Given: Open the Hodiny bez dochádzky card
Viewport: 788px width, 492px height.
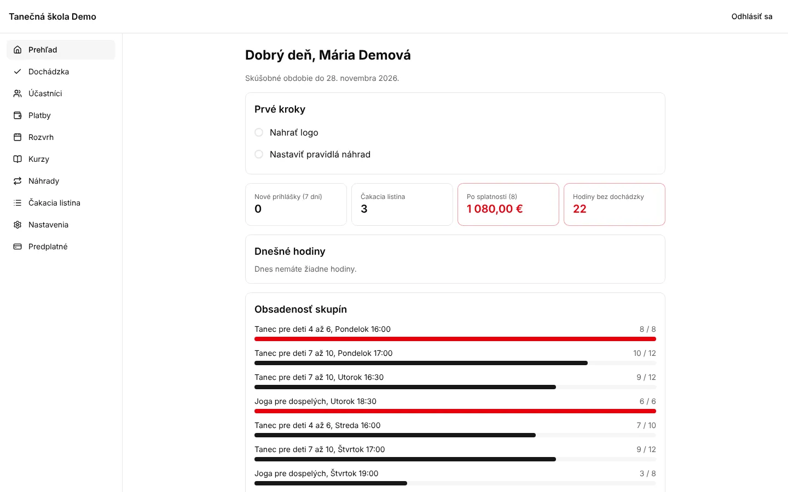Looking at the screenshot, I should (x=615, y=204).
